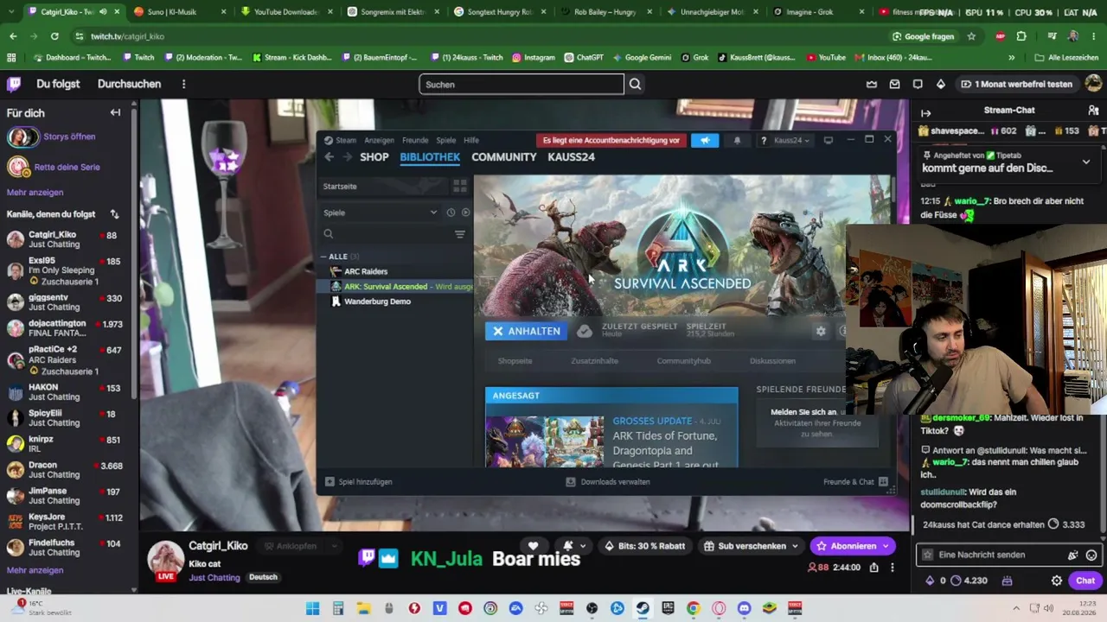Viewport: 1107px width, 622px height.
Task: Open chat settings gear
Action: pyautogui.click(x=1056, y=581)
